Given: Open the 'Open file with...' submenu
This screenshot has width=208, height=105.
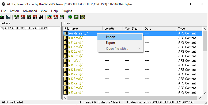Looking at the screenshot, I should coord(120,49).
